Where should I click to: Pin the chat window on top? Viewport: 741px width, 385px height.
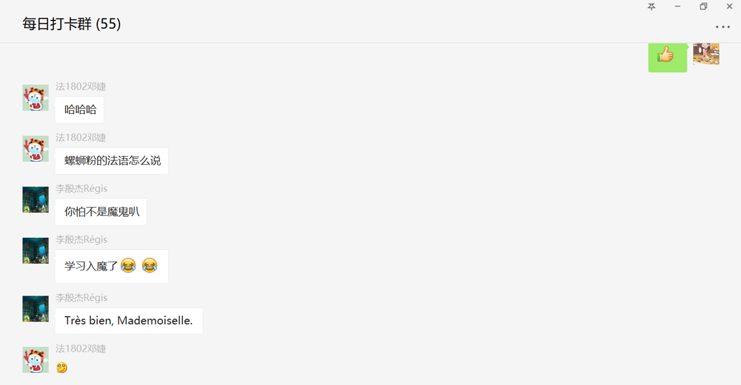(x=651, y=6)
